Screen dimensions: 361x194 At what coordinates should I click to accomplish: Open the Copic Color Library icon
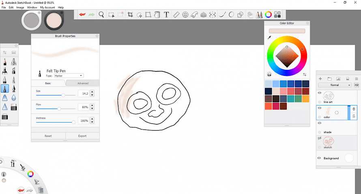(277, 15)
